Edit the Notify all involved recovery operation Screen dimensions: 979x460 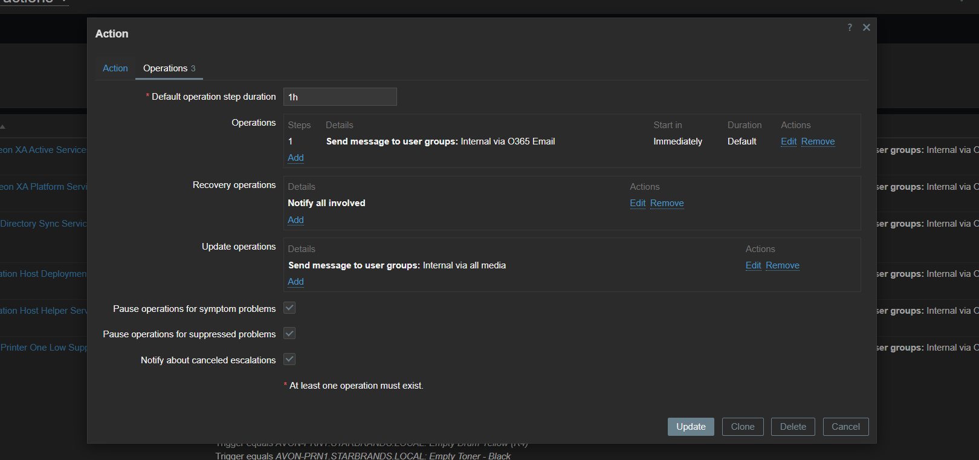tap(638, 203)
